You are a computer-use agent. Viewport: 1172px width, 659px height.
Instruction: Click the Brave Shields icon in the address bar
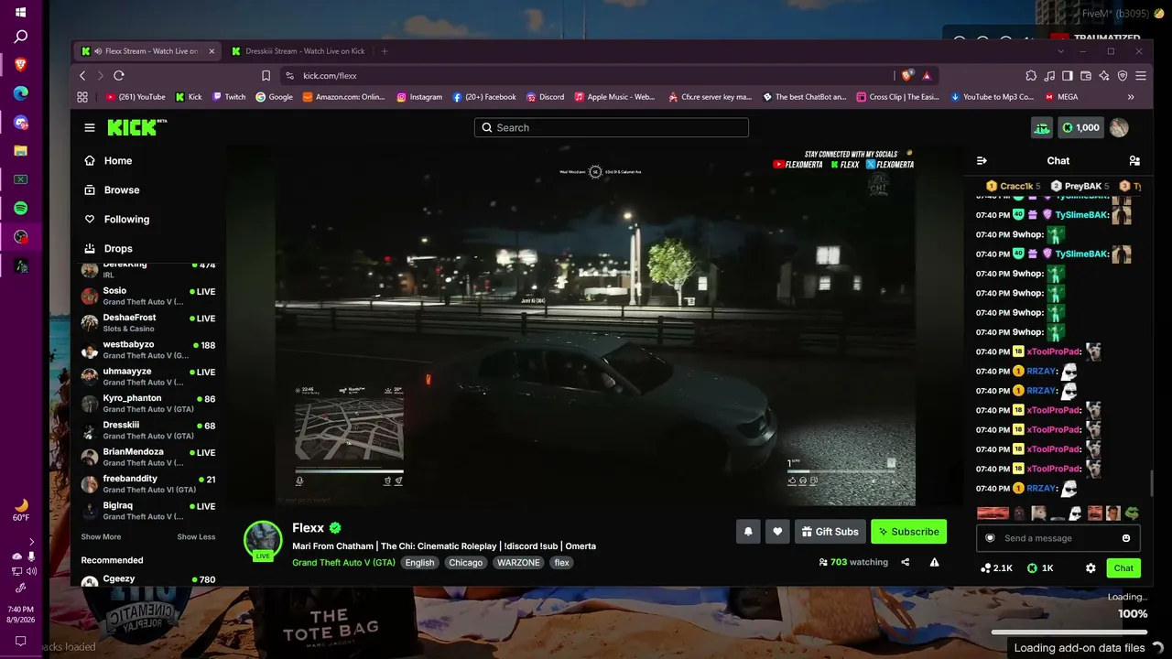click(x=907, y=76)
